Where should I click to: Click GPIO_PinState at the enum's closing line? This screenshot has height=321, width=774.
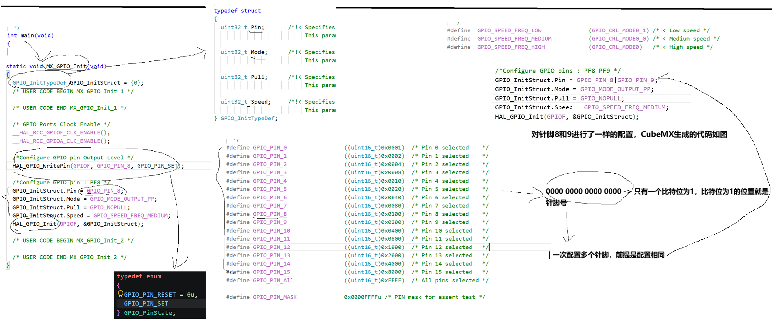click(148, 313)
